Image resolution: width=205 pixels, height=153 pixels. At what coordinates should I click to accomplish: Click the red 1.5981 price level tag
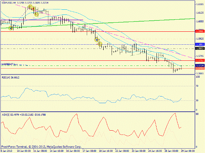tap(200, 31)
